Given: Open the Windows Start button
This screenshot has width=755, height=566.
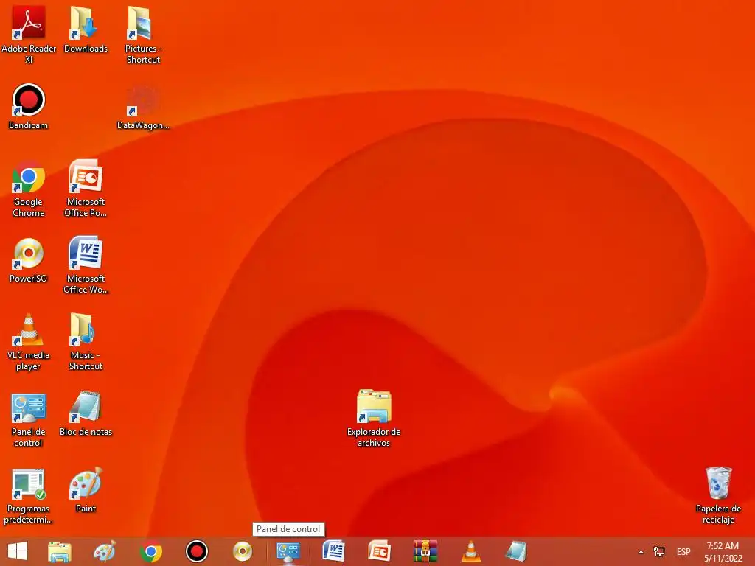Looking at the screenshot, I should coord(18,551).
